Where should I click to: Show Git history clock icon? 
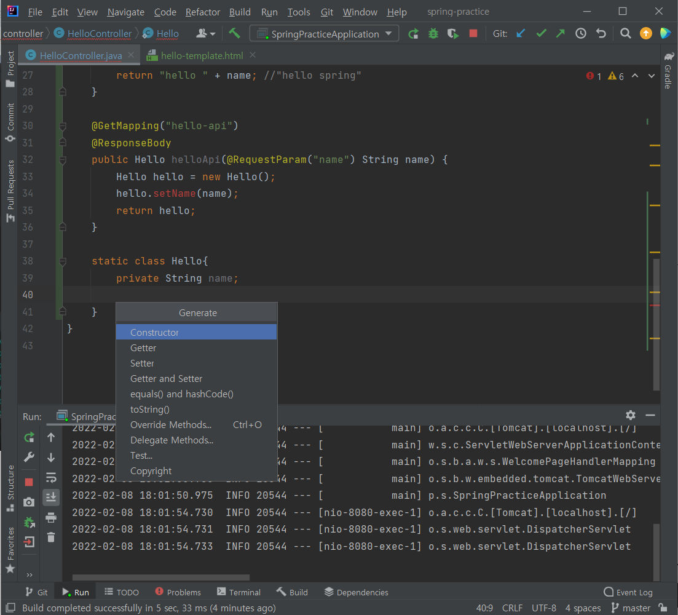click(581, 33)
